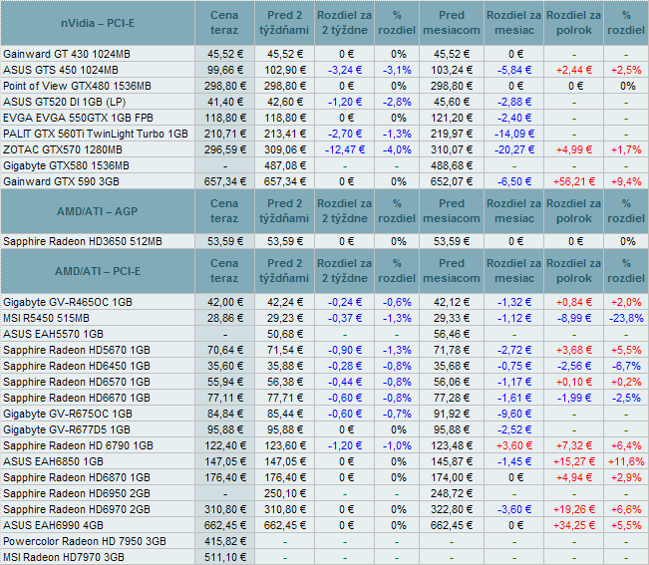Click Gigabyte GV-R677D5 1GB product name
This screenshot has width=649, height=565.
67,429
